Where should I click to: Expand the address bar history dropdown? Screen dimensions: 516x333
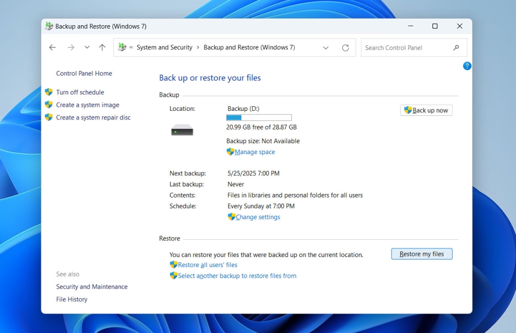(x=326, y=48)
